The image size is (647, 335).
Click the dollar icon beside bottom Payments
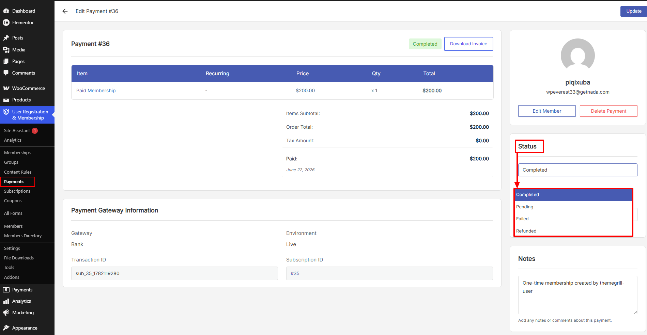(6, 290)
